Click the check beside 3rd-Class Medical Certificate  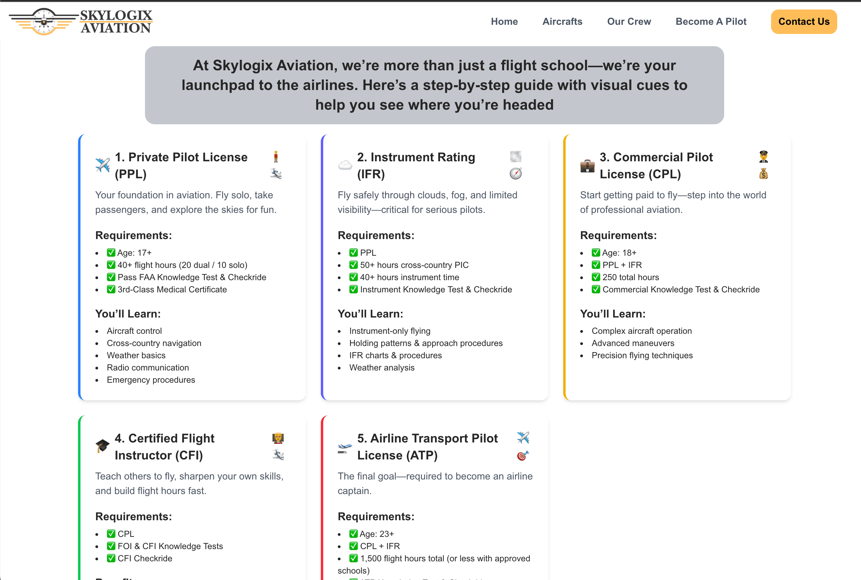point(111,289)
